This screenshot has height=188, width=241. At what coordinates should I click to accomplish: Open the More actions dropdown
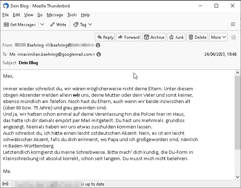coord(218,37)
